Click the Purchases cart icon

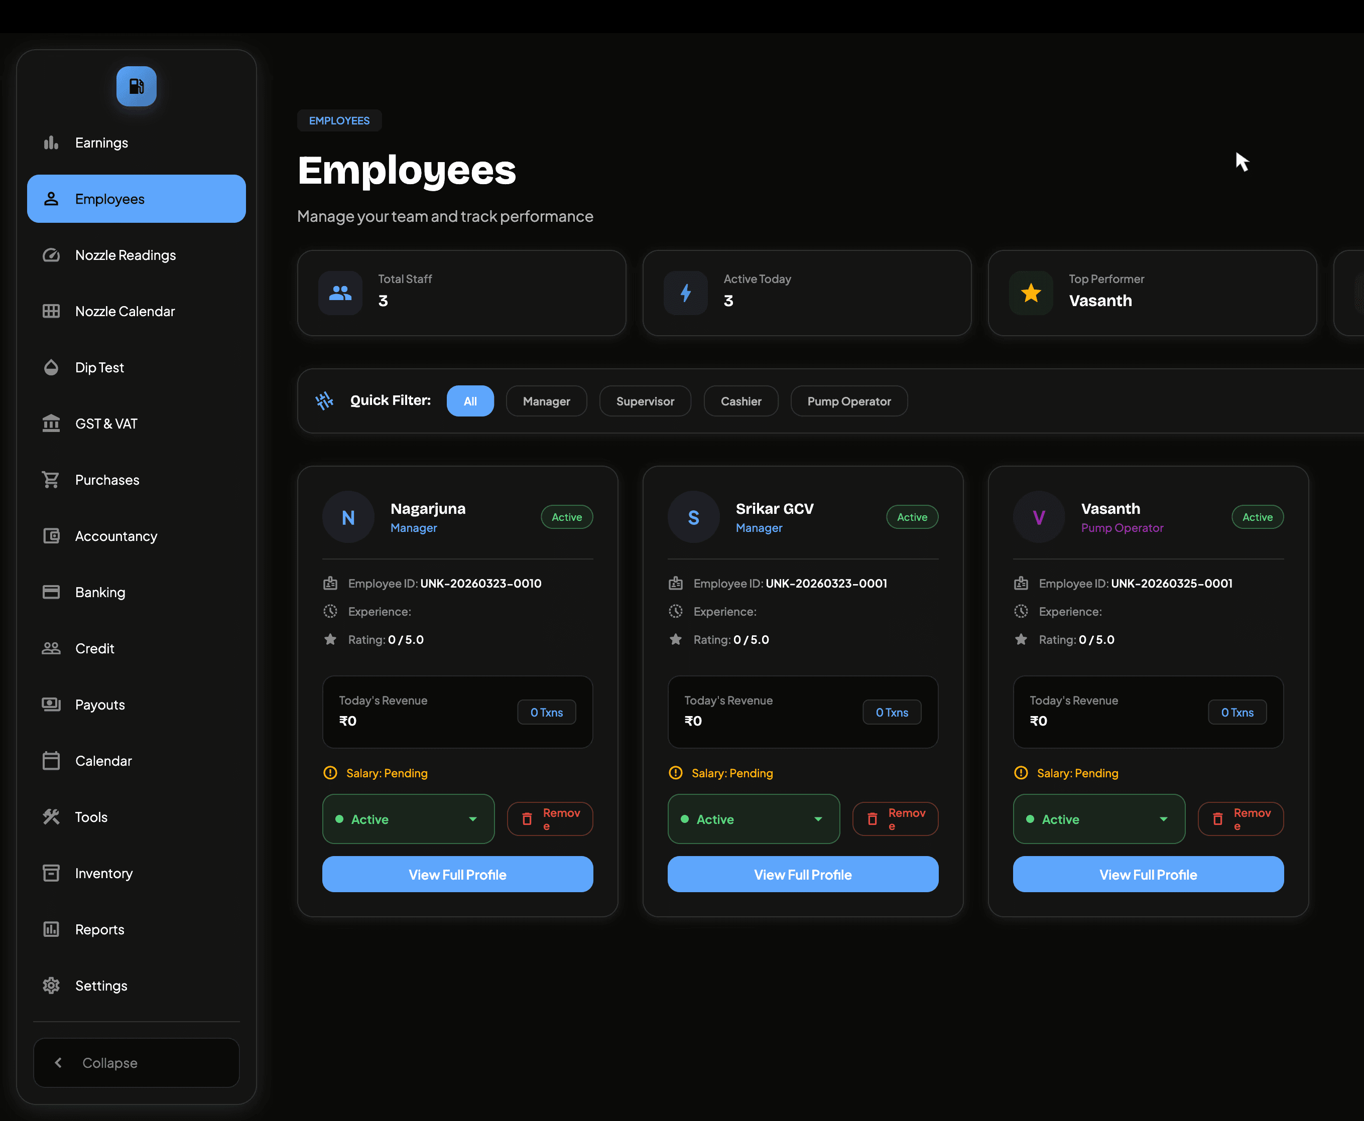51,480
